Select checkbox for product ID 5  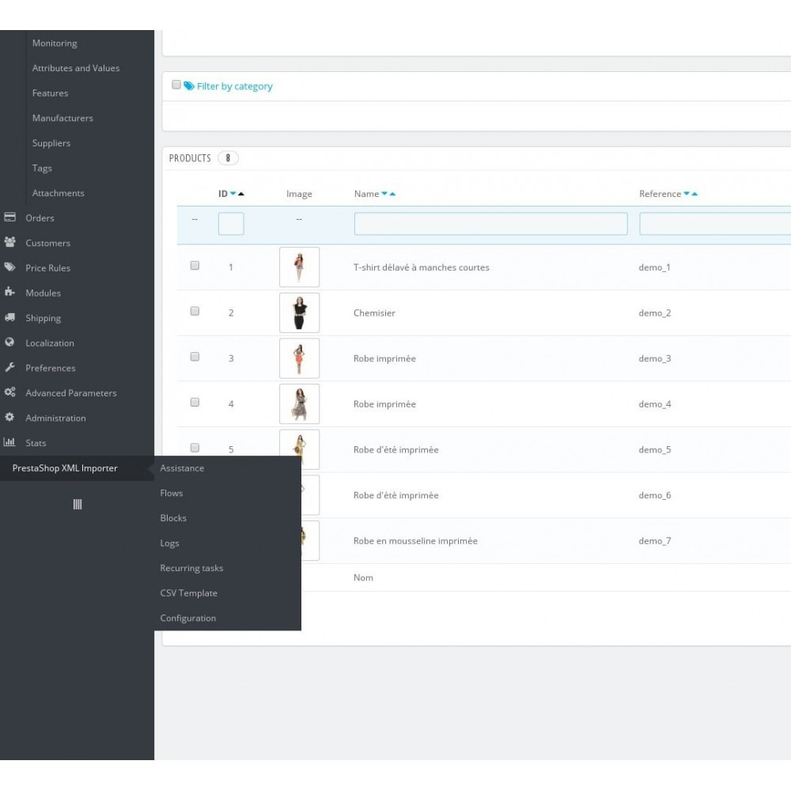[x=195, y=448]
